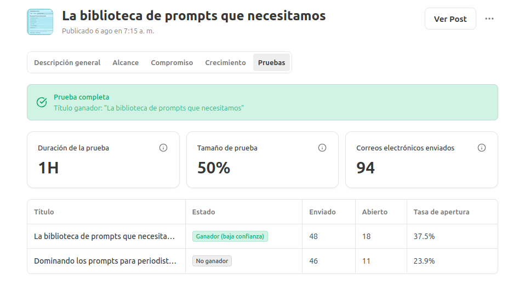Click the Ganador (baja confianza) badge
Viewport: 519px width, 291px height.
230,236
